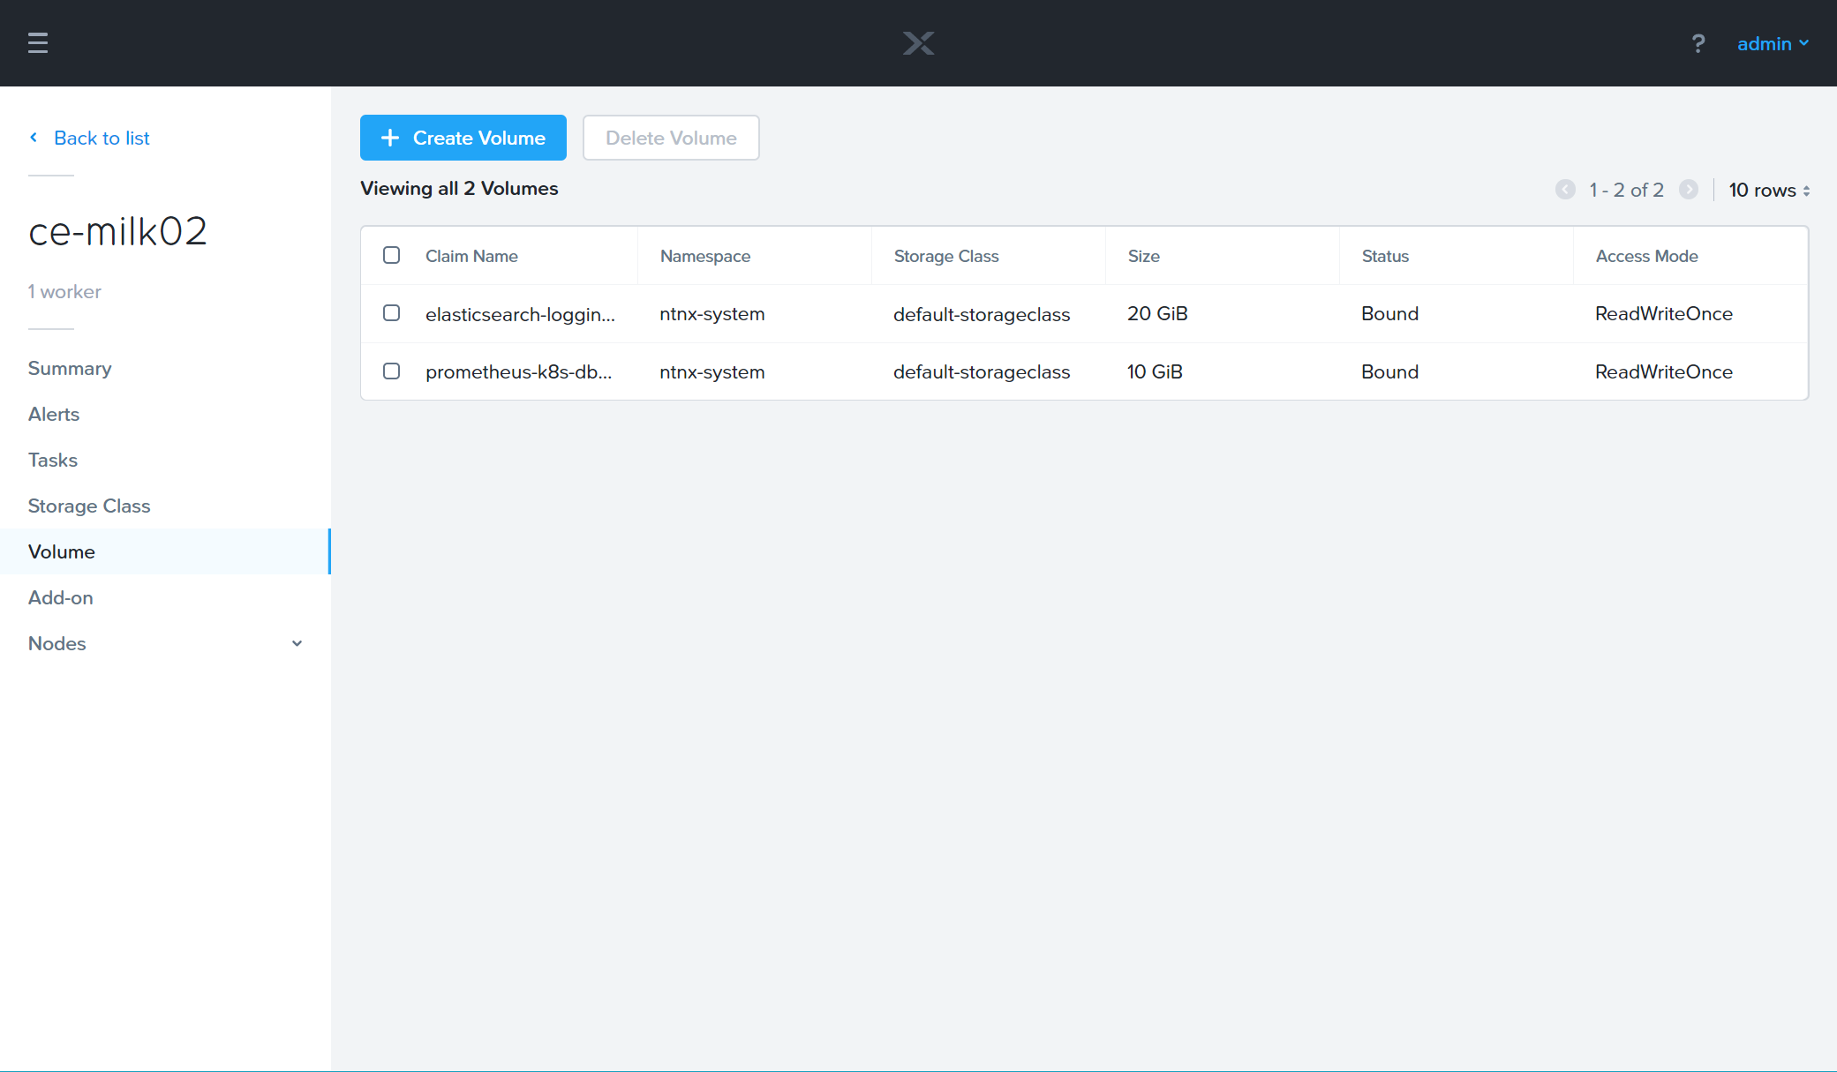Screen dimensions: 1837x1072
Task: Open the Add-on sidebar item
Action: 60,597
